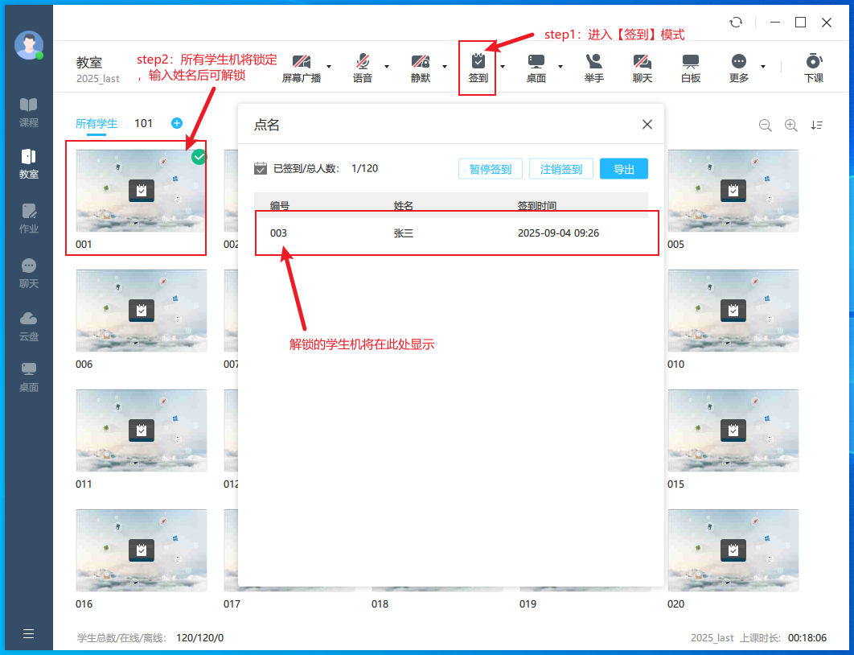
Task: Click the 暂停签到 pause check-in button
Action: tap(491, 169)
